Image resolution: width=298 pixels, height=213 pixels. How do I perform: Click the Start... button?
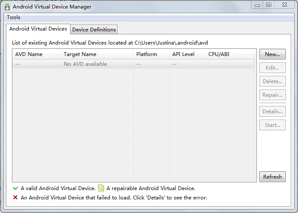(273, 125)
